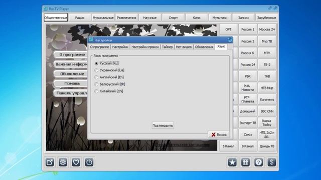321x180 pixels.
Task: Click the power icon in bottom toolbar
Action: pos(89,162)
